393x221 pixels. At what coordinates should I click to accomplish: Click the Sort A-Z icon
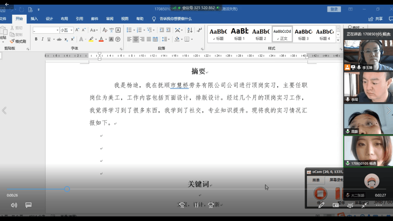click(190, 30)
